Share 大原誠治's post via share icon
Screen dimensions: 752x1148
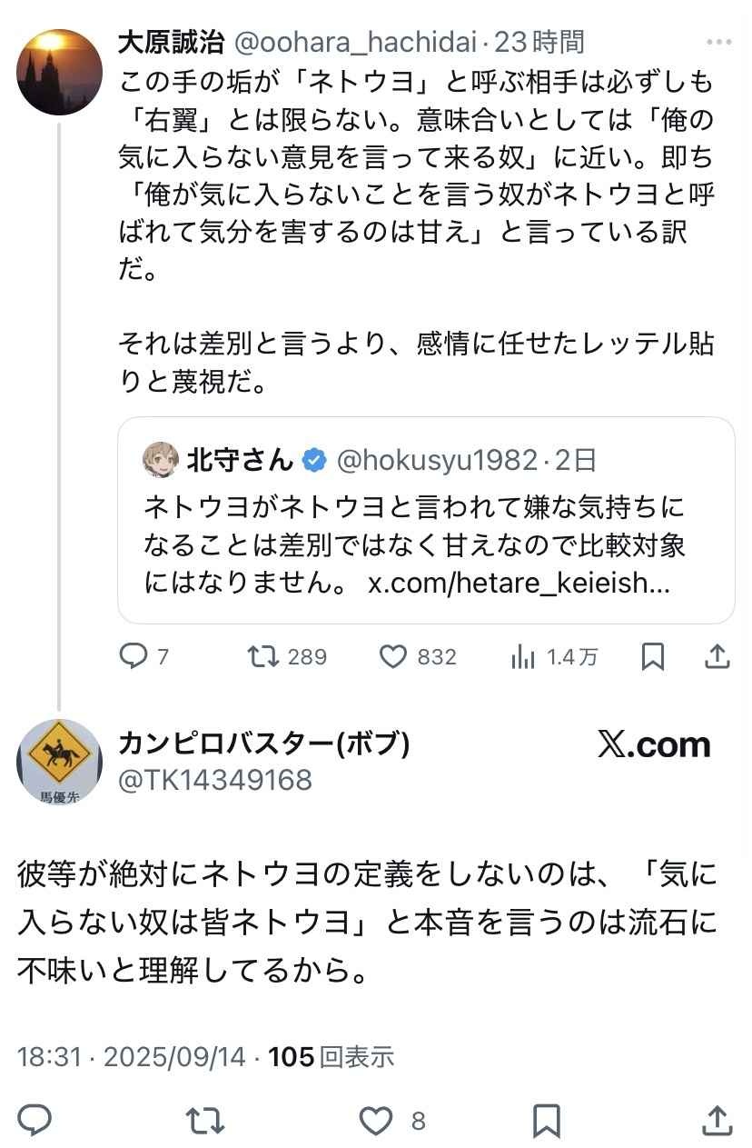(x=717, y=656)
